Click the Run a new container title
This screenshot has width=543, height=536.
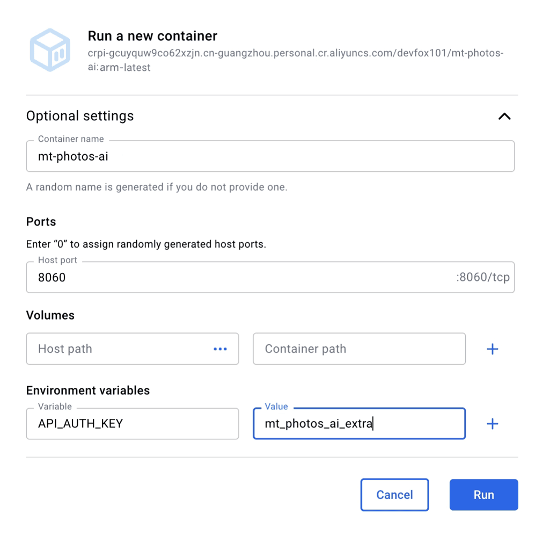152,35
